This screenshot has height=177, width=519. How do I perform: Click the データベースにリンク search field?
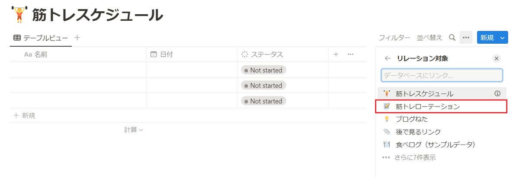pos(442,75)
